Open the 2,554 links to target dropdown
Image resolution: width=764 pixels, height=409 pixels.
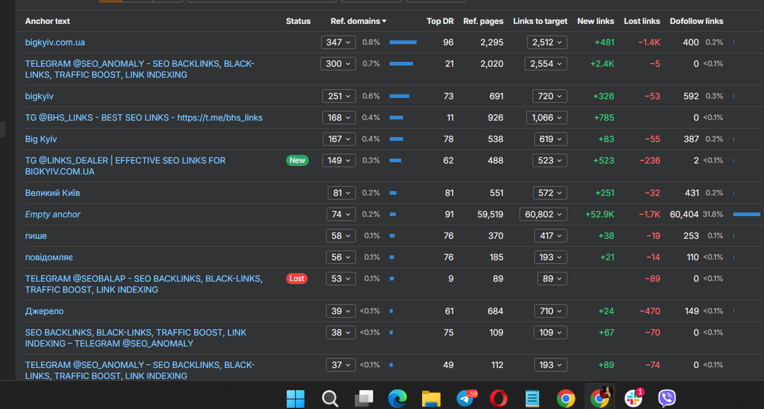546,64
